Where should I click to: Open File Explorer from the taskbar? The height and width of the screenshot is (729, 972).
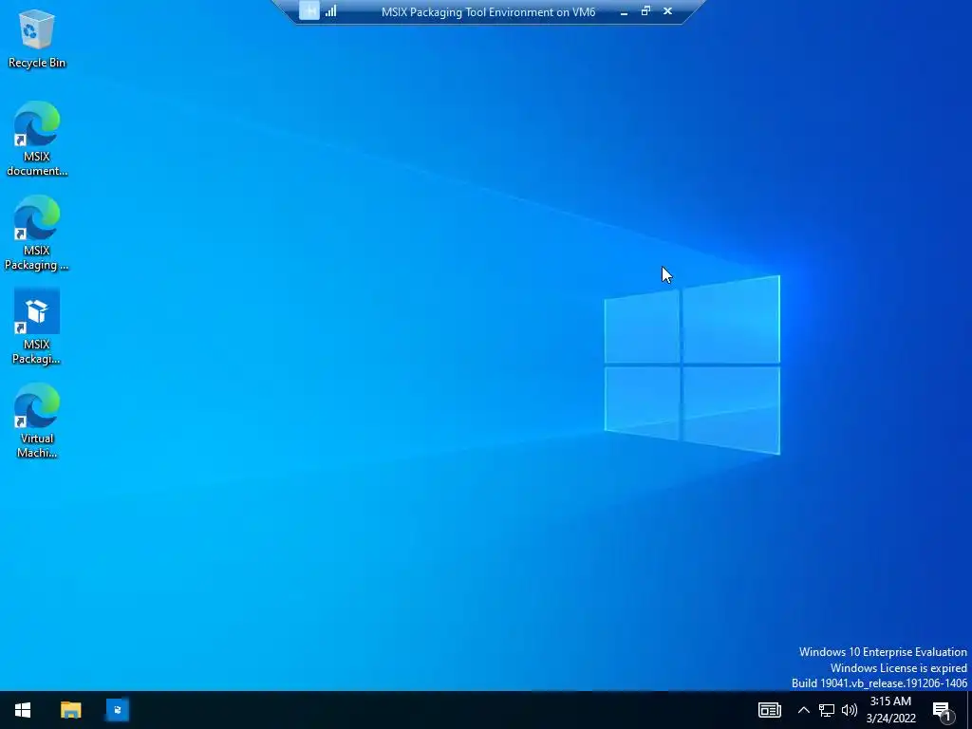(70, 710)
